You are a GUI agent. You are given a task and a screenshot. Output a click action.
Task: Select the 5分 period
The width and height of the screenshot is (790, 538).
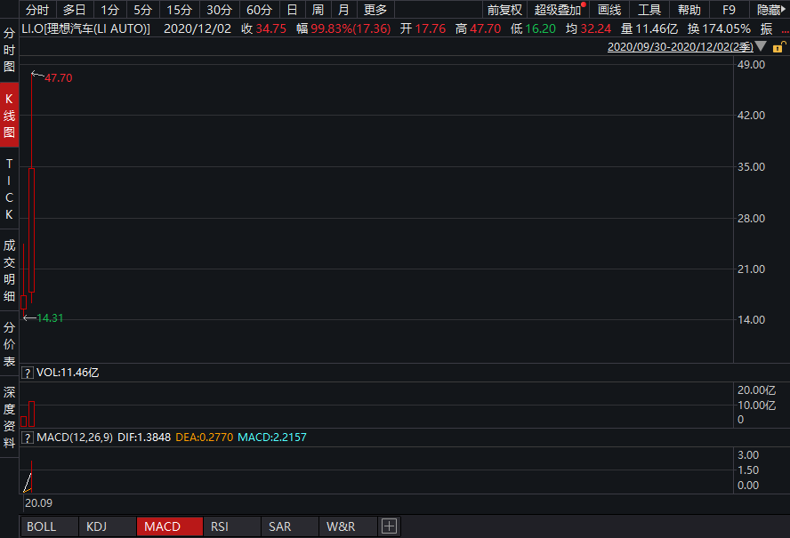[x=142, y=10]
